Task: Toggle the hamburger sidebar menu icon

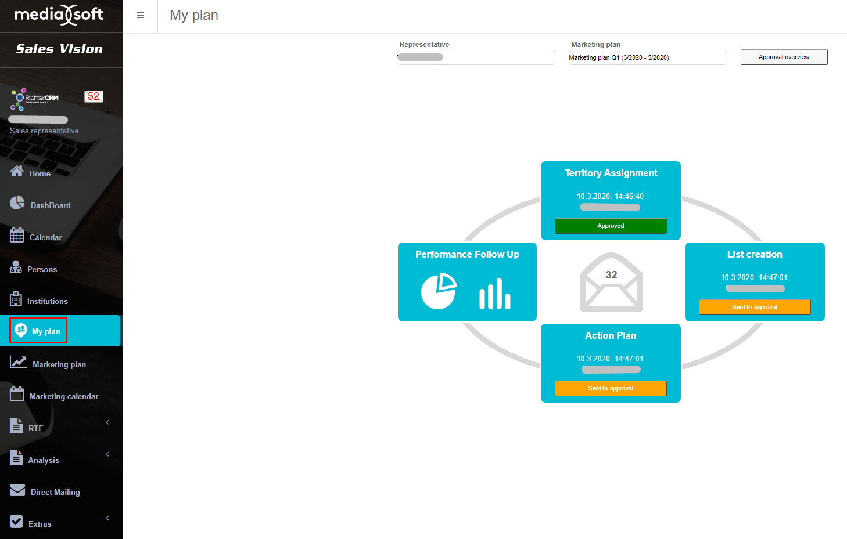Action: [x=140, y=16]
